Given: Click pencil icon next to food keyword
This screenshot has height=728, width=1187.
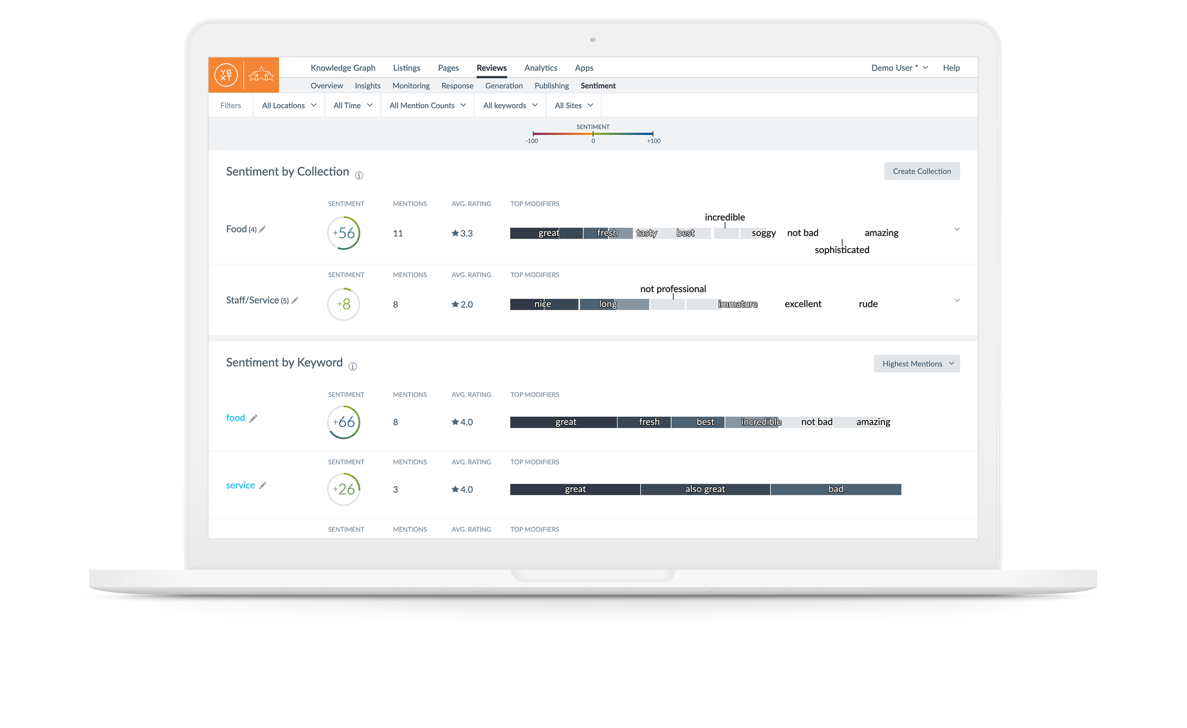Looking at the screenshot, I should (253, 418).
